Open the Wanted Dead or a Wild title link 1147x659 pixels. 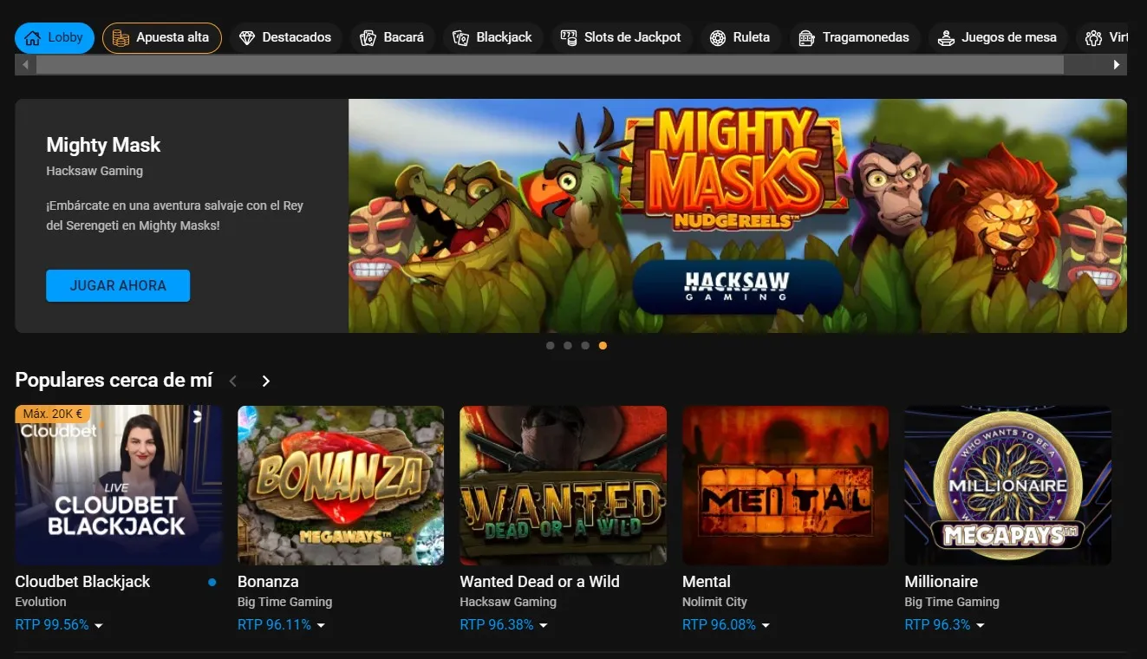(539, 582)
